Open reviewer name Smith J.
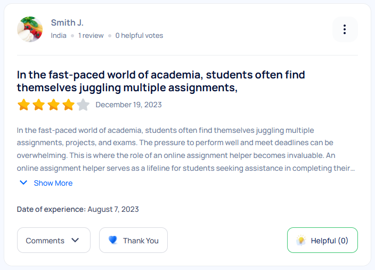The height and width of the screenshot is (270, 375). coord(67,22)
